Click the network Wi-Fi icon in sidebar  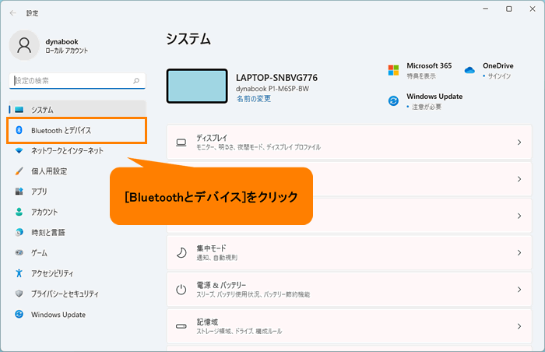19,150
